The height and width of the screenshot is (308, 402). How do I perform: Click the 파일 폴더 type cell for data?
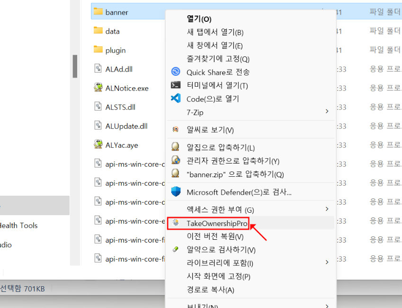(x=385, y=31)
